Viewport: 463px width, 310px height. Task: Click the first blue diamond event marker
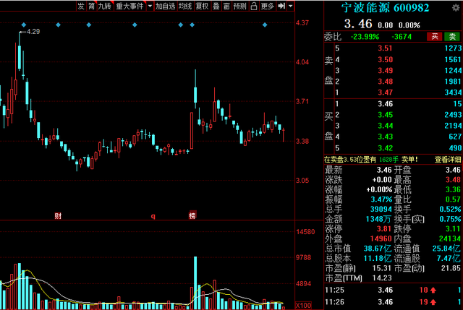click(x=24, y=25)
